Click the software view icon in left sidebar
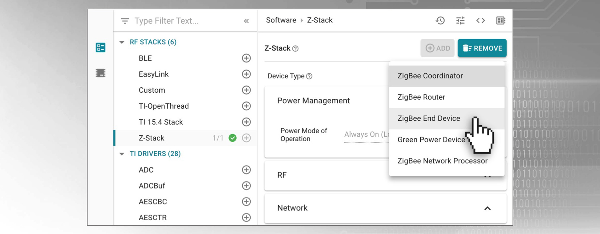The width and height of the screenshot is (600, 234). click(x=100, y=47)
